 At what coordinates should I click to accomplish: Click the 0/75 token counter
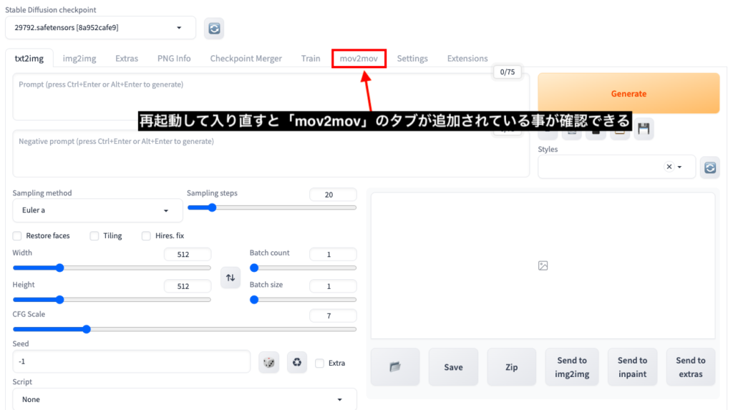508,72
